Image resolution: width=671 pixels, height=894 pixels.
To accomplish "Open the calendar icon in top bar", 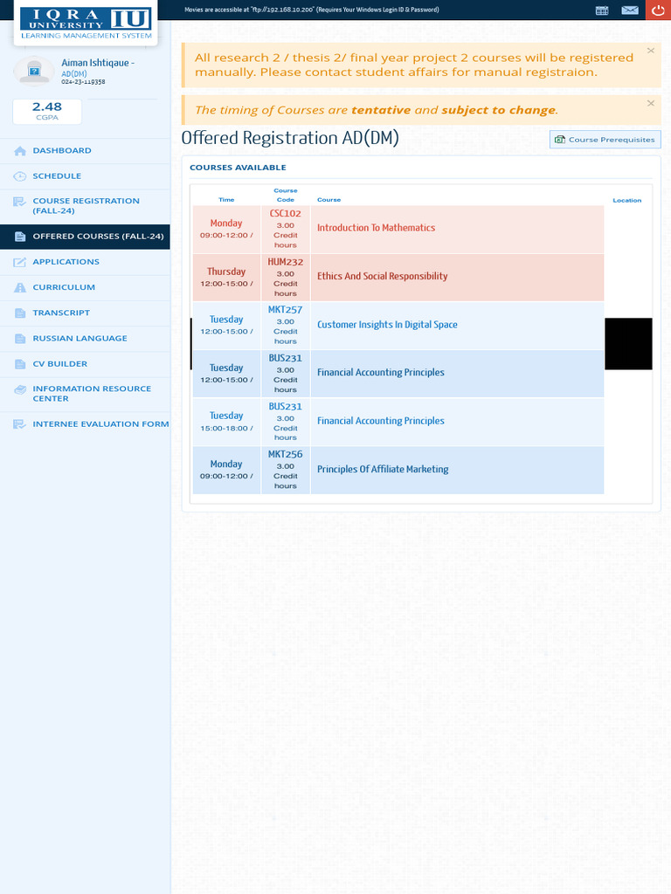I will [602, 10].
